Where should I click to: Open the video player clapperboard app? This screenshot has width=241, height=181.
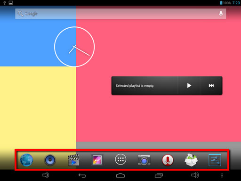coord(73,160)
